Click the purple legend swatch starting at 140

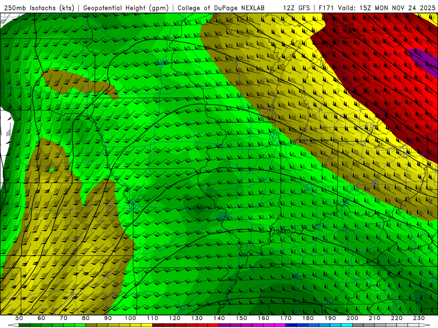point(224,325)
